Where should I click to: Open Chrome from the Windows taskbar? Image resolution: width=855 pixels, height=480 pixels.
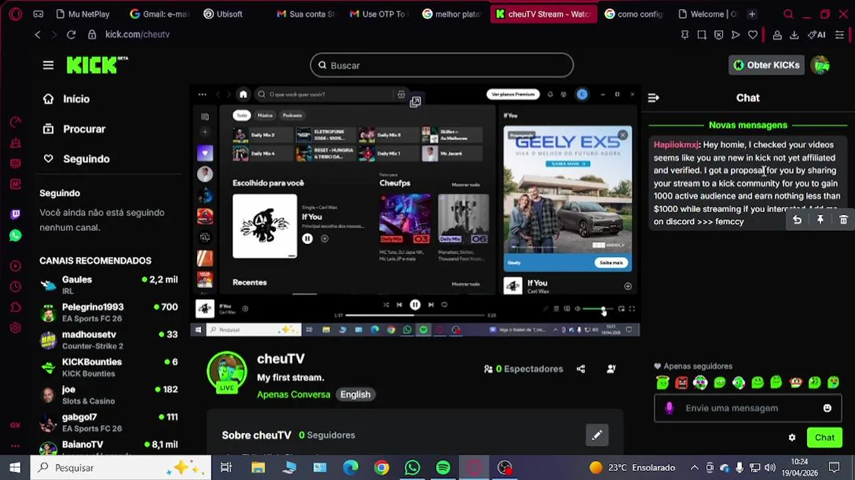tap(381, 467)
